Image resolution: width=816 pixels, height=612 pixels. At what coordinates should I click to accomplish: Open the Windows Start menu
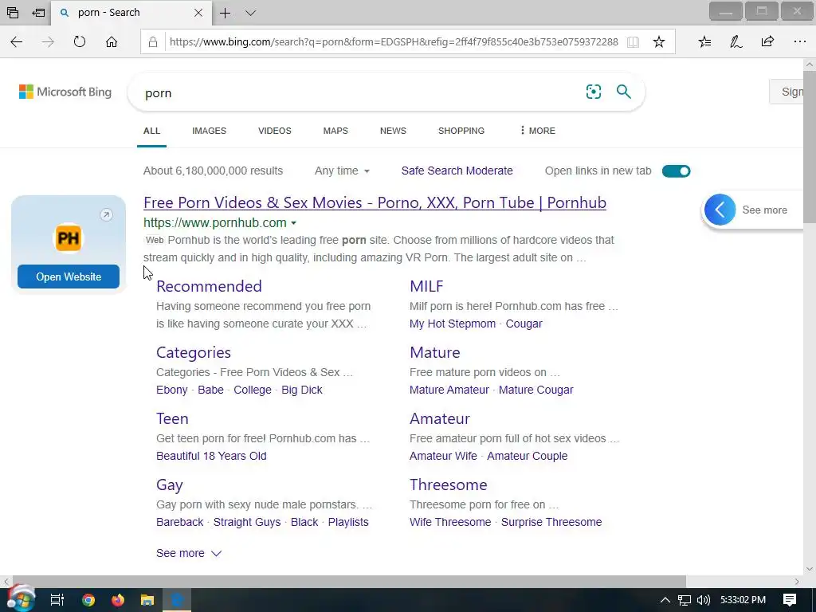[x=21, y=599]
